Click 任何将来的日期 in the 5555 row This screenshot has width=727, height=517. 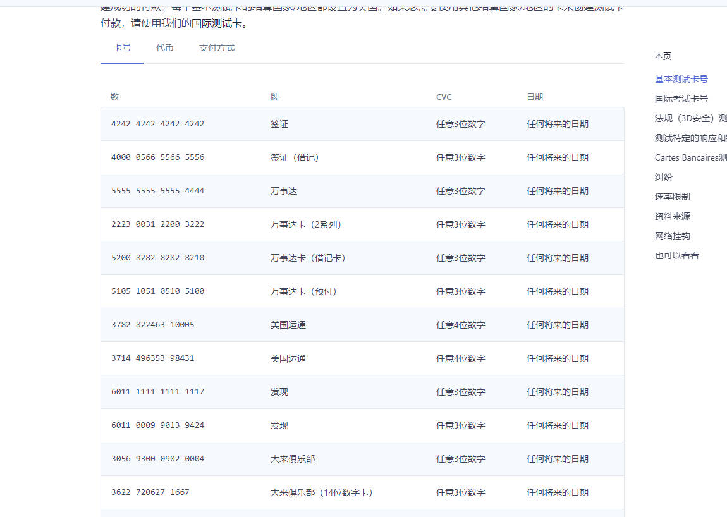click(558, 191)
